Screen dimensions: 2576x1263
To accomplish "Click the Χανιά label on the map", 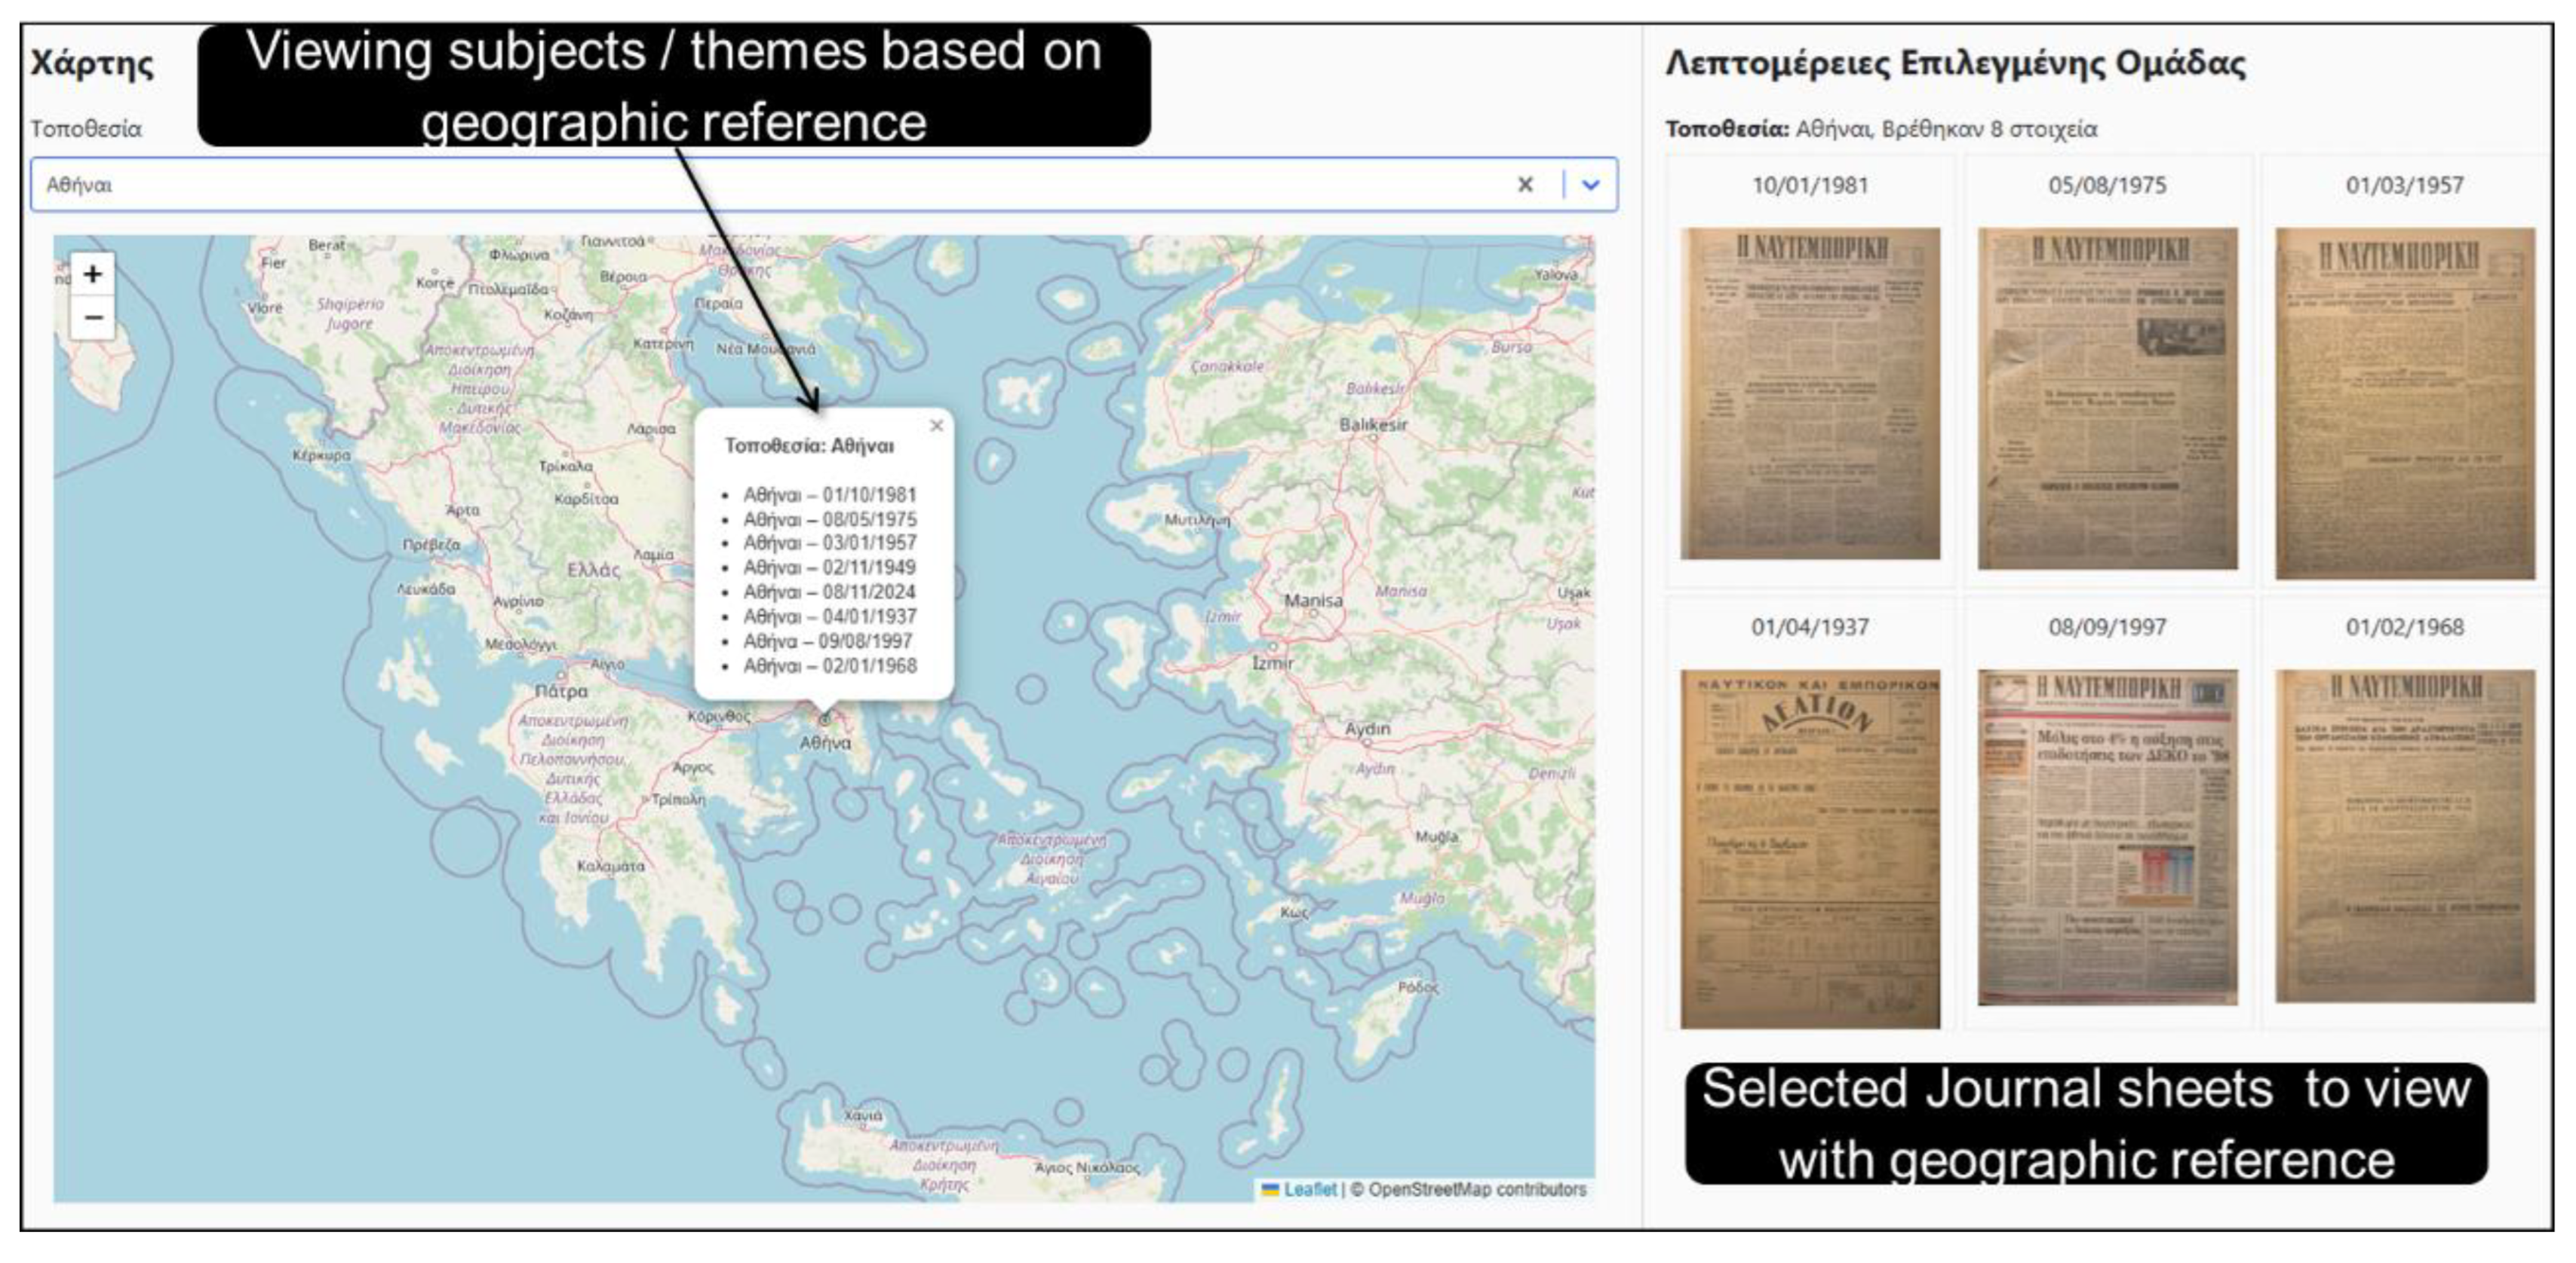I will tap(863, 1115).
